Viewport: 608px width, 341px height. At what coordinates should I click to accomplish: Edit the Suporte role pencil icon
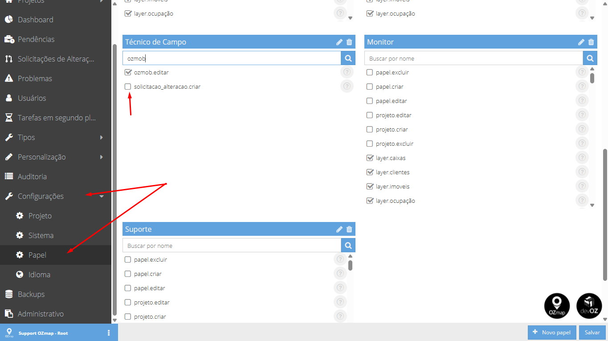(339, 229)
